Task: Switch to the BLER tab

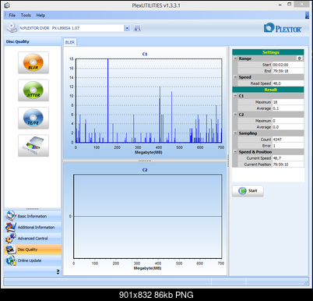Action: (70, 42)
